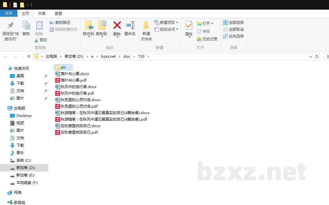Click Select All in the ribbon

coord(233,23)
